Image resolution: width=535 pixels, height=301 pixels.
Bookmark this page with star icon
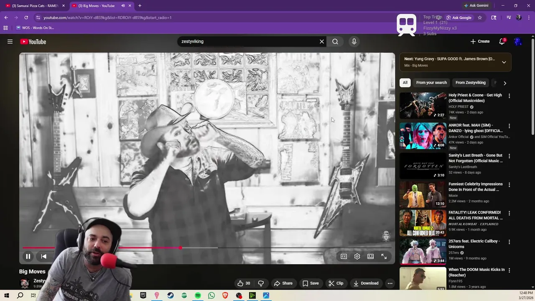(480, 18)
